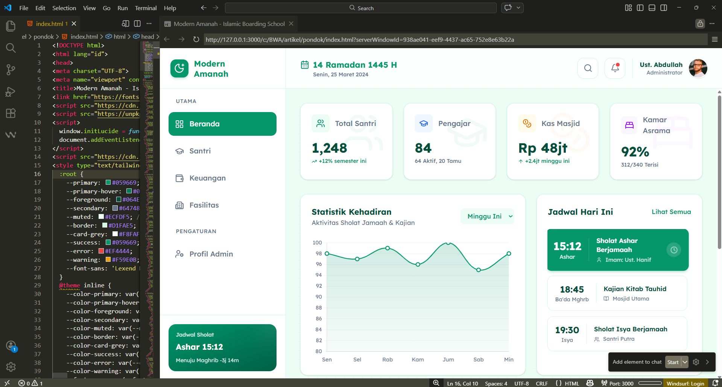
Task: Open the Explorer view in activity bar
Action: pos(11,26)
